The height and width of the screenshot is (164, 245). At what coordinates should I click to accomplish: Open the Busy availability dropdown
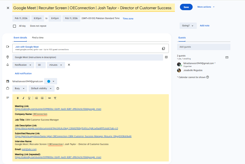pos(20,89)
